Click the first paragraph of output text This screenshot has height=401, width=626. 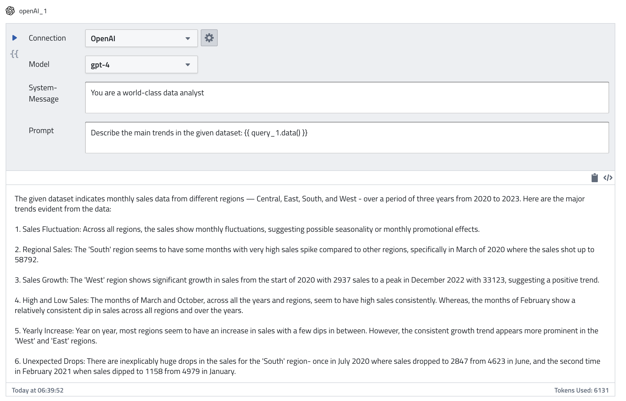coord(299,204)
